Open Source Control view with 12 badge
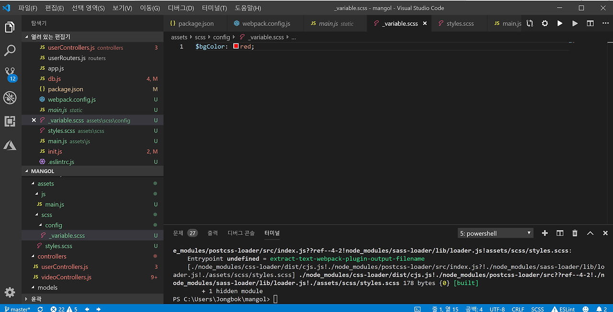The height and width of the screenshot is (312, 613). point(10,74)
